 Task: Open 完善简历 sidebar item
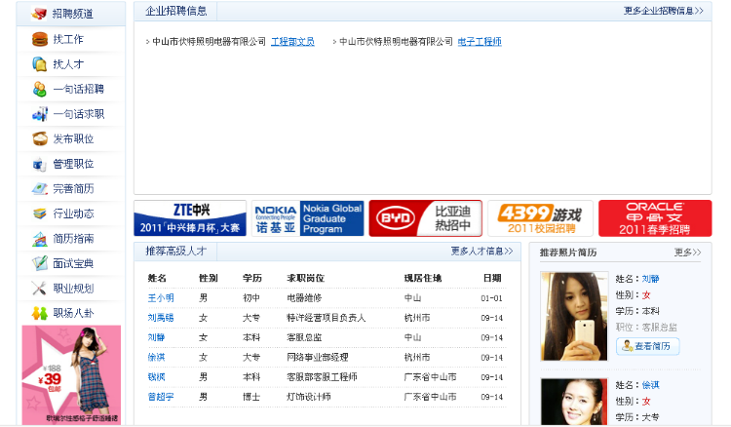coord(73,189)
